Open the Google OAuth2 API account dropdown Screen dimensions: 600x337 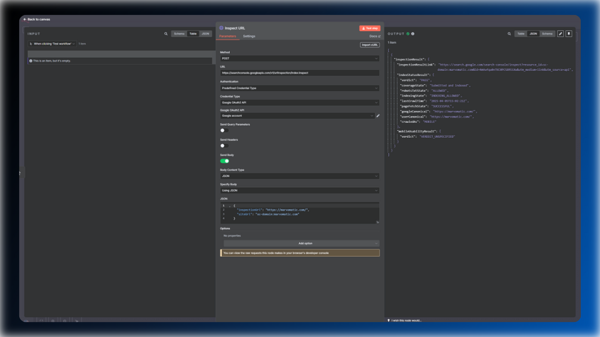point(297,115)
